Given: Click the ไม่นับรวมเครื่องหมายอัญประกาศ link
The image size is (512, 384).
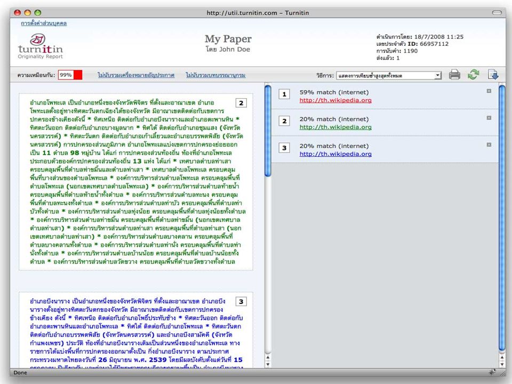Looking at the screenshot, I should (136, 75).
